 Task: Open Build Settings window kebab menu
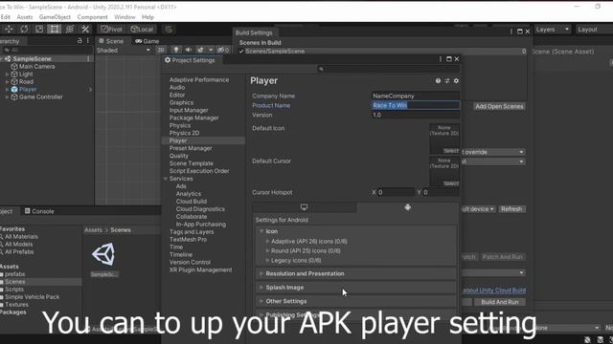point(511,32)
